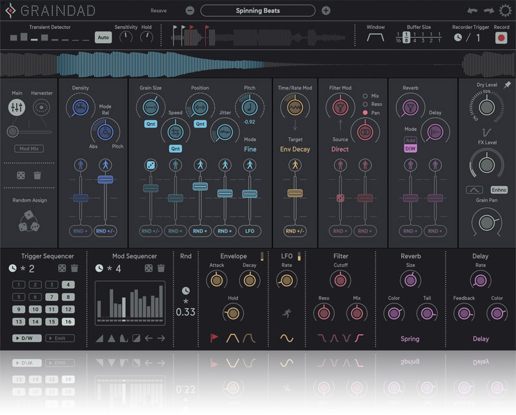Toggle the Enhnc button
The height and width of the screenshot is (415, 516).
[499, 190]
